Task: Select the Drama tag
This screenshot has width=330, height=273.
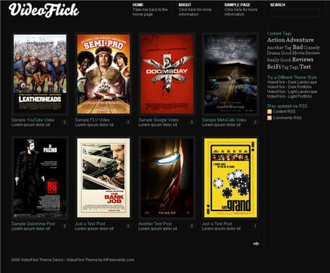Action: (x=273, y=53)
